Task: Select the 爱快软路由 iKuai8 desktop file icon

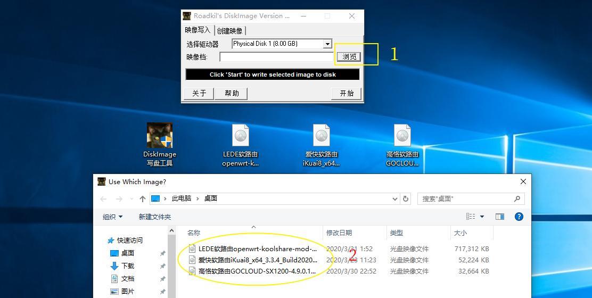Action: click(322, 145)
